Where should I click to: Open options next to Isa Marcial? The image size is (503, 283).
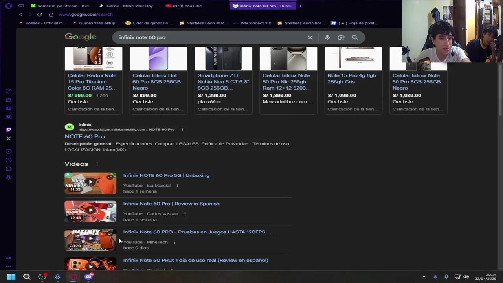click(x=177, y=186)
